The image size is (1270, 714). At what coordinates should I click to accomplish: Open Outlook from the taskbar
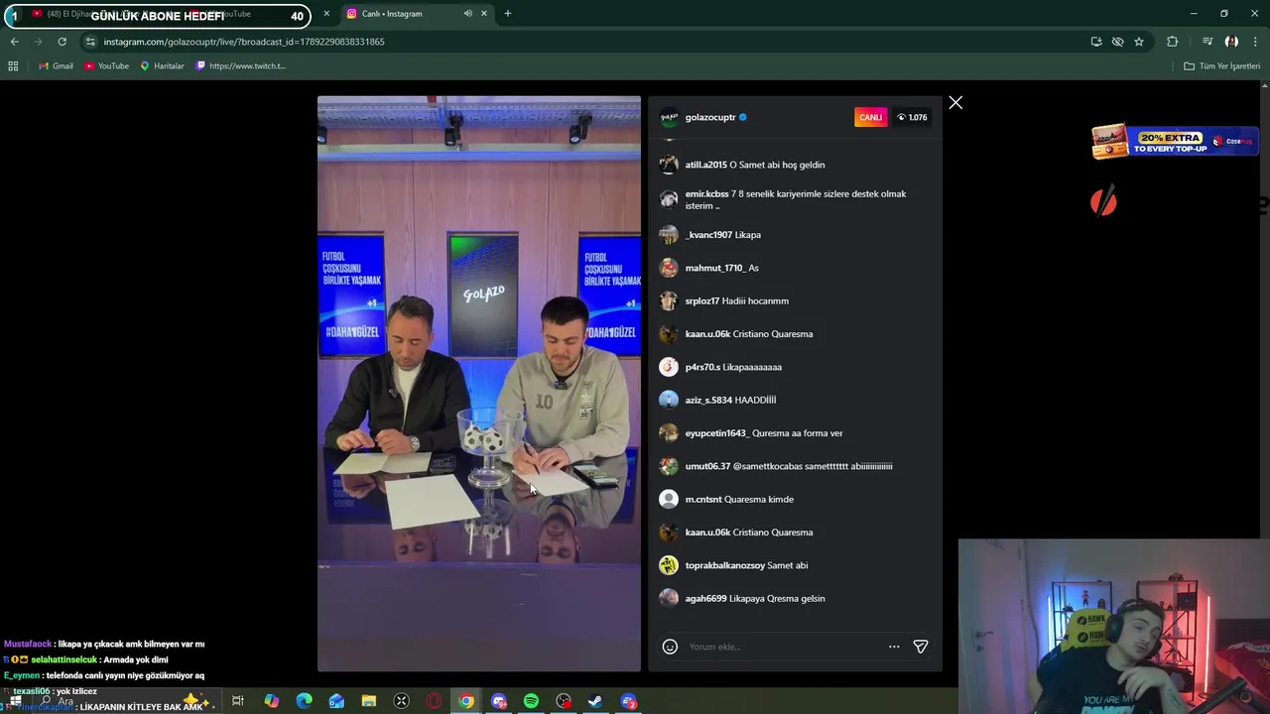pos(336,701)
